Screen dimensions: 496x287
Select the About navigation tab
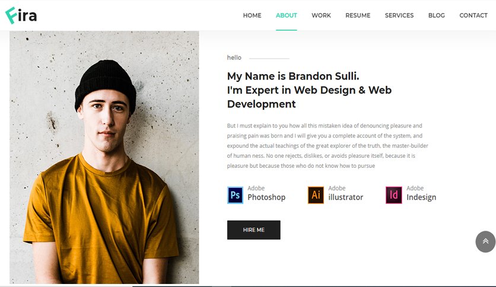[287, 15]
